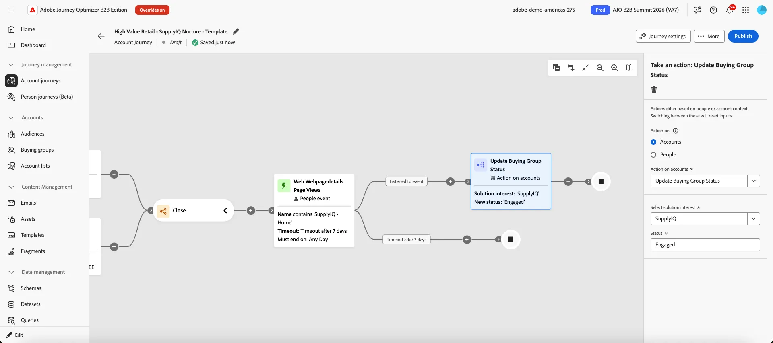The width and height of the screenshot is (773, 343).
Task: Add a node on Timeout after 7 days path
Action: [x=467, y=240]
